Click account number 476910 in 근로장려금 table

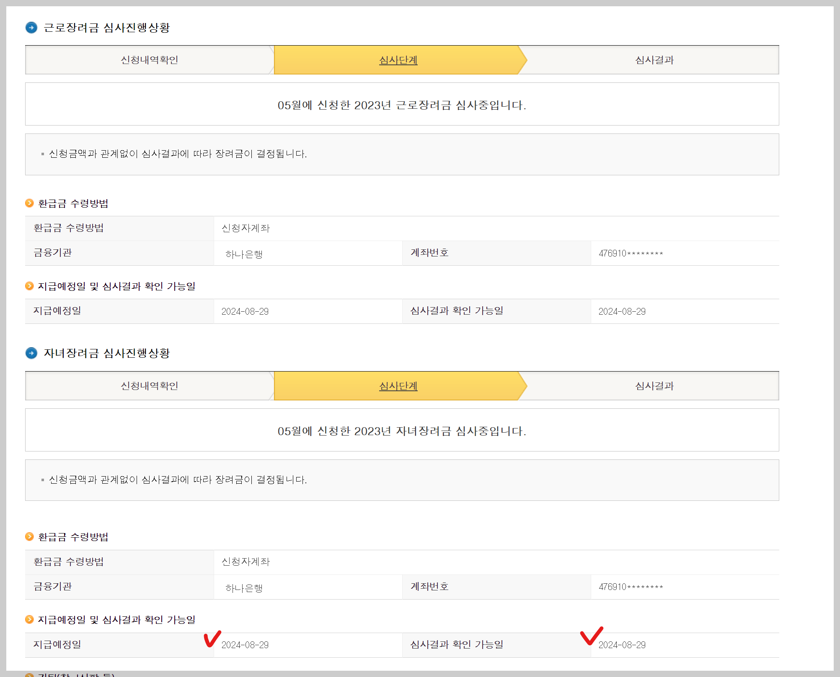pyautogui.click(x=630, y=254)
